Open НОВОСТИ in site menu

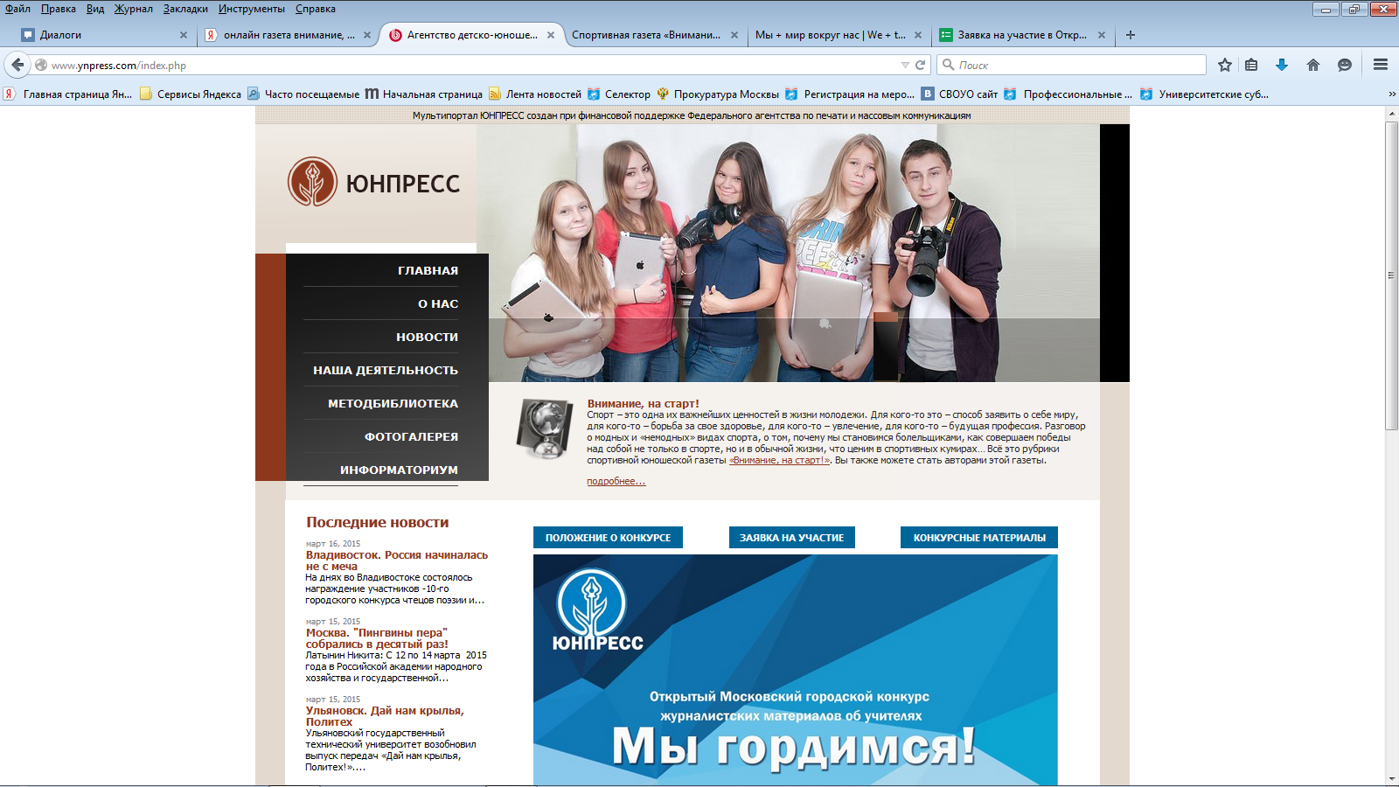[427, 337]
